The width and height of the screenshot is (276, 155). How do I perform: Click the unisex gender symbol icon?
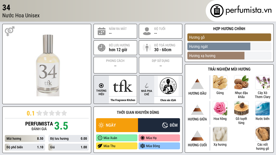click(9, 31)
